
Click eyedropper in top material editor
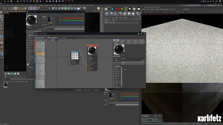click(51, 18)
